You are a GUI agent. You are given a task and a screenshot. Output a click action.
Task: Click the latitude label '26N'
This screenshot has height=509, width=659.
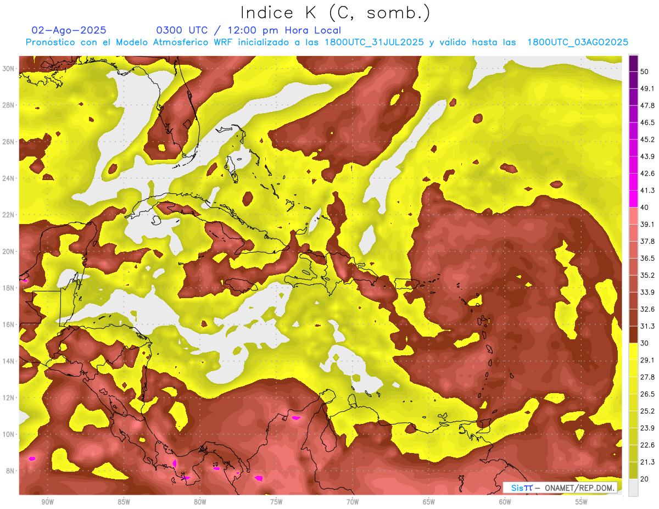tap(8, 142)
